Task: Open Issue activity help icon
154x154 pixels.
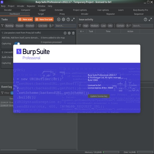Action: click(x=145, y=19)
